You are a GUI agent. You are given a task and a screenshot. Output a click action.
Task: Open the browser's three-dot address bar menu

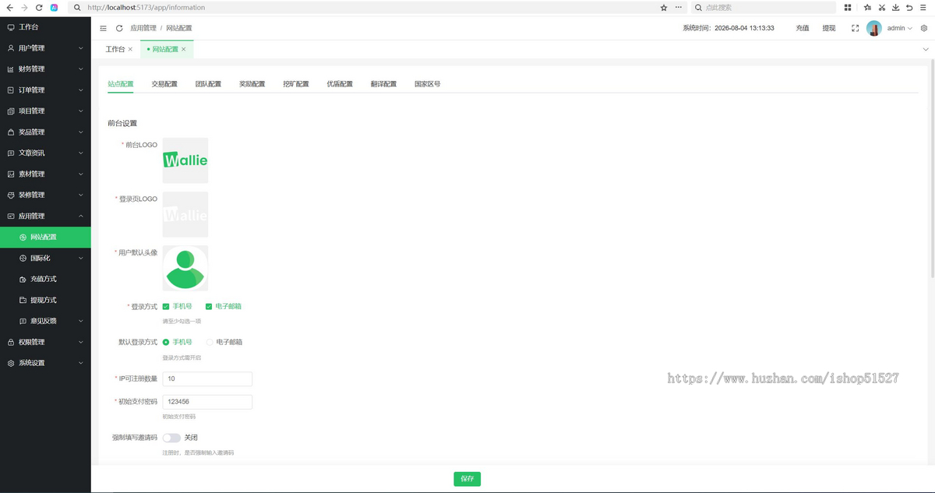(679, 8)
